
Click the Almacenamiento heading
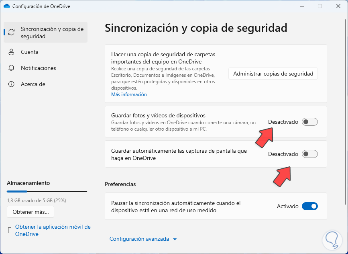pos(28,183)
